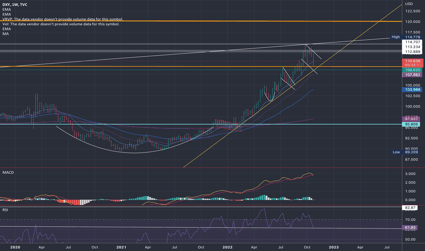Click the 61.93 RSI value tag
Screen dimensions: 425x251
[x=410, y=228]
